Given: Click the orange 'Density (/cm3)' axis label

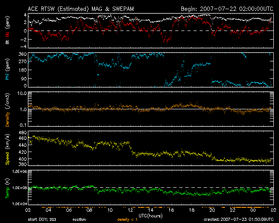Looking at the screenshot, I should click(7, 110).
